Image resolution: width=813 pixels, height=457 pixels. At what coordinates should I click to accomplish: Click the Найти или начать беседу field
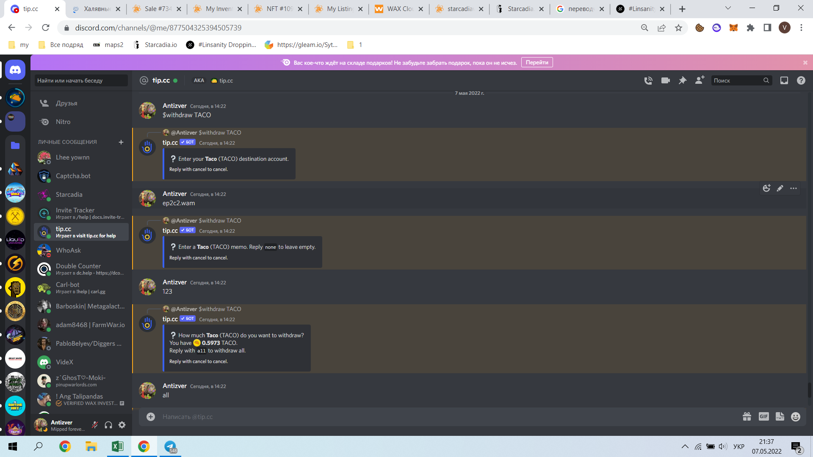pyautogui.click(x=81, y=80)
